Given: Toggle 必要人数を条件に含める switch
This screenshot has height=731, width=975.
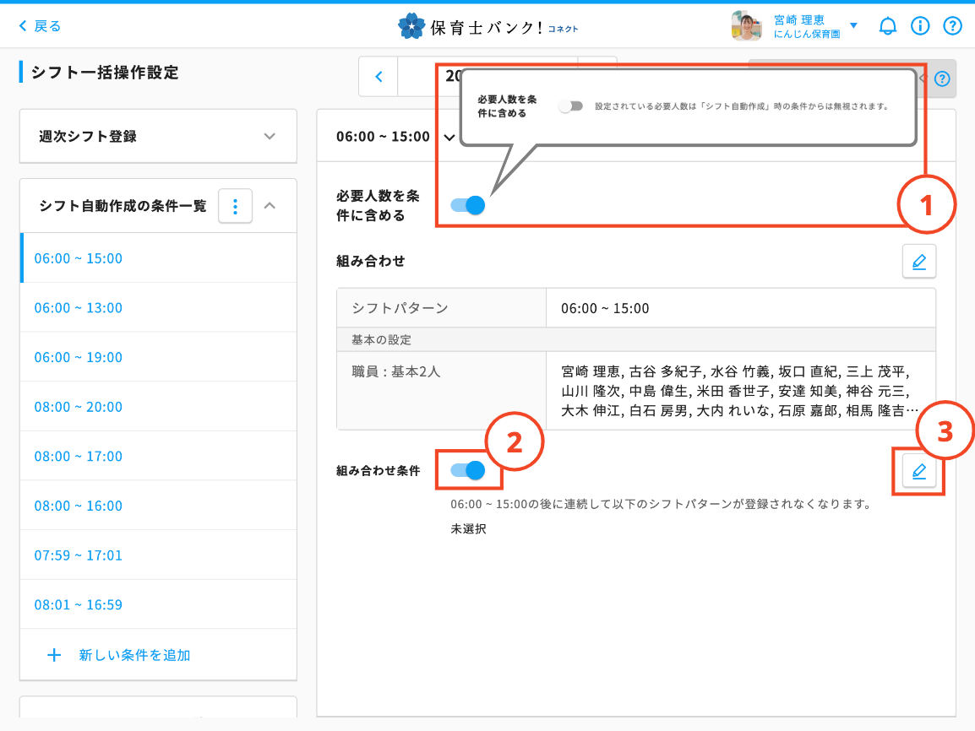Looking at the screenshot, I should click(x=467, y=204).
